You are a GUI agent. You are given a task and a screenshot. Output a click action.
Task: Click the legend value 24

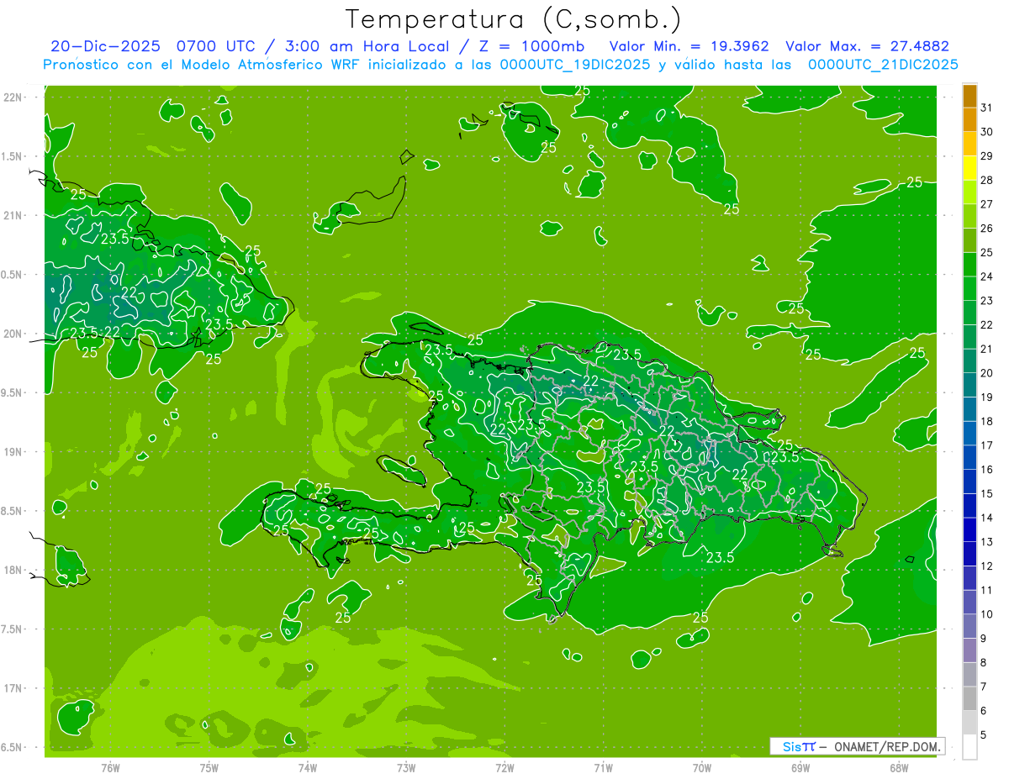tap(986, 276)
